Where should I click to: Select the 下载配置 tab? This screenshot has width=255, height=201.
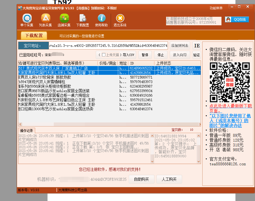(x=34, y=35)
